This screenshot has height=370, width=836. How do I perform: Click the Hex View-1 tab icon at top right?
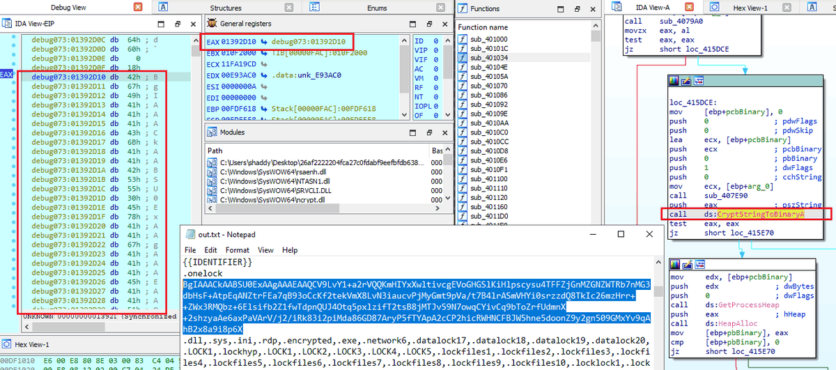click(x=715, y=7)
